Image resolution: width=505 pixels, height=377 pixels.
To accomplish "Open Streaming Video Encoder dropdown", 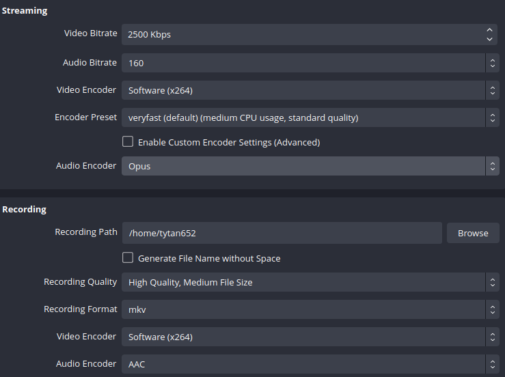I will pos(310,90).
